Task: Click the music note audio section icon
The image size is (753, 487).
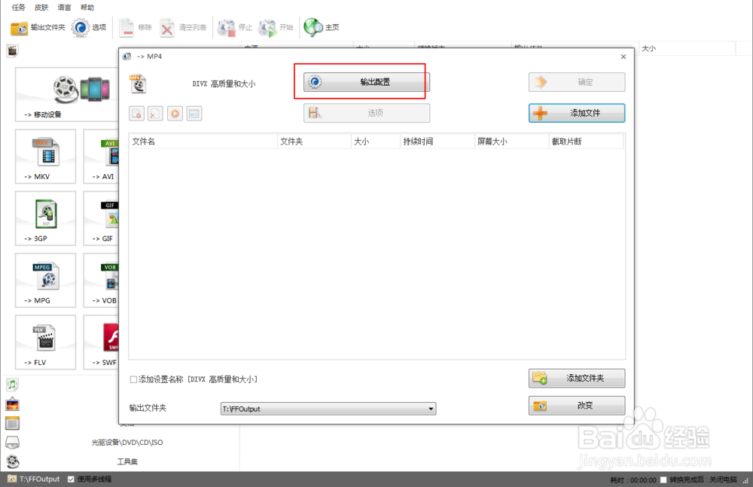Action: pos(11,384)
